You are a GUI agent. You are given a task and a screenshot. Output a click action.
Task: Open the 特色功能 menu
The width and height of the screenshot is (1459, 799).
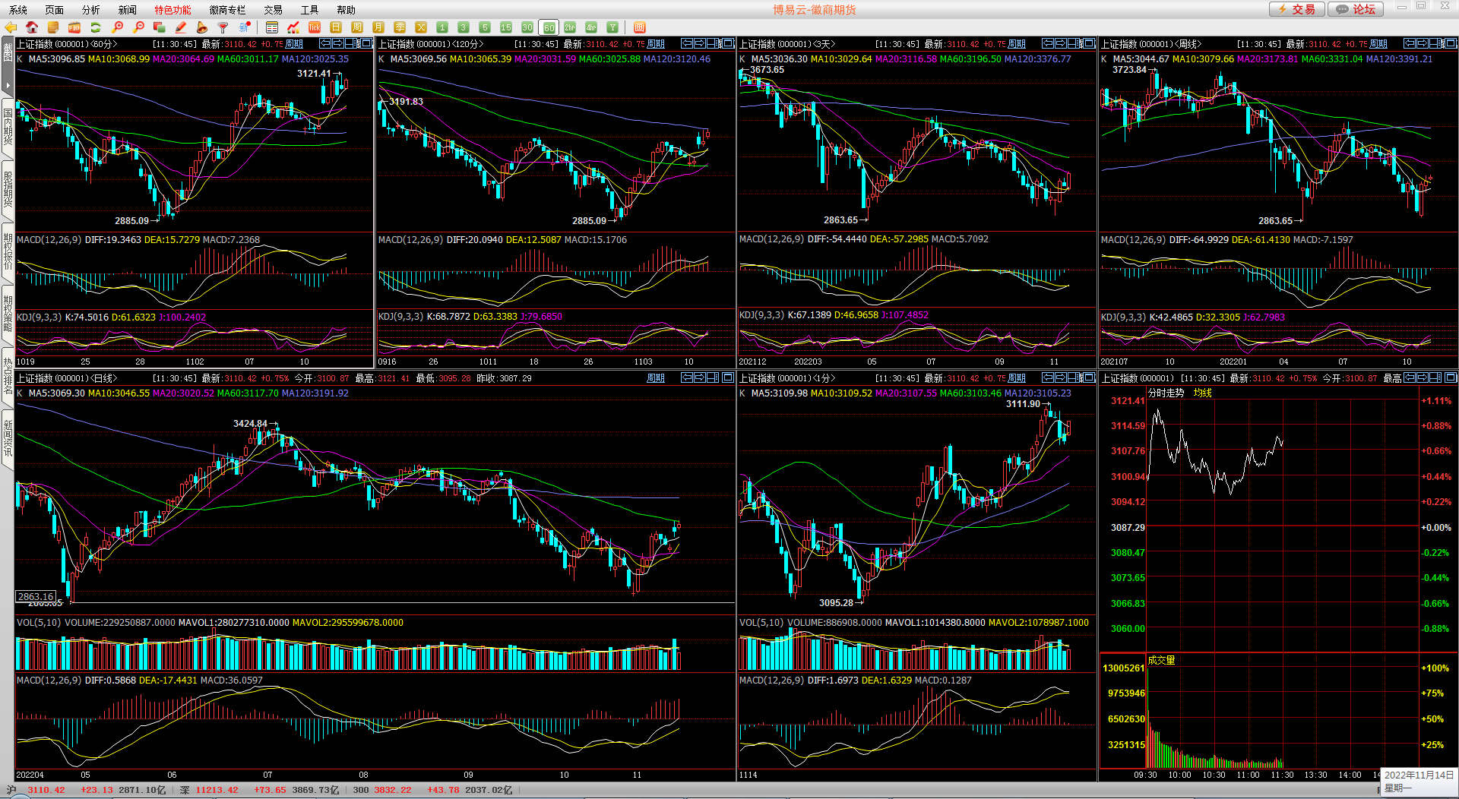pos(173,10)
